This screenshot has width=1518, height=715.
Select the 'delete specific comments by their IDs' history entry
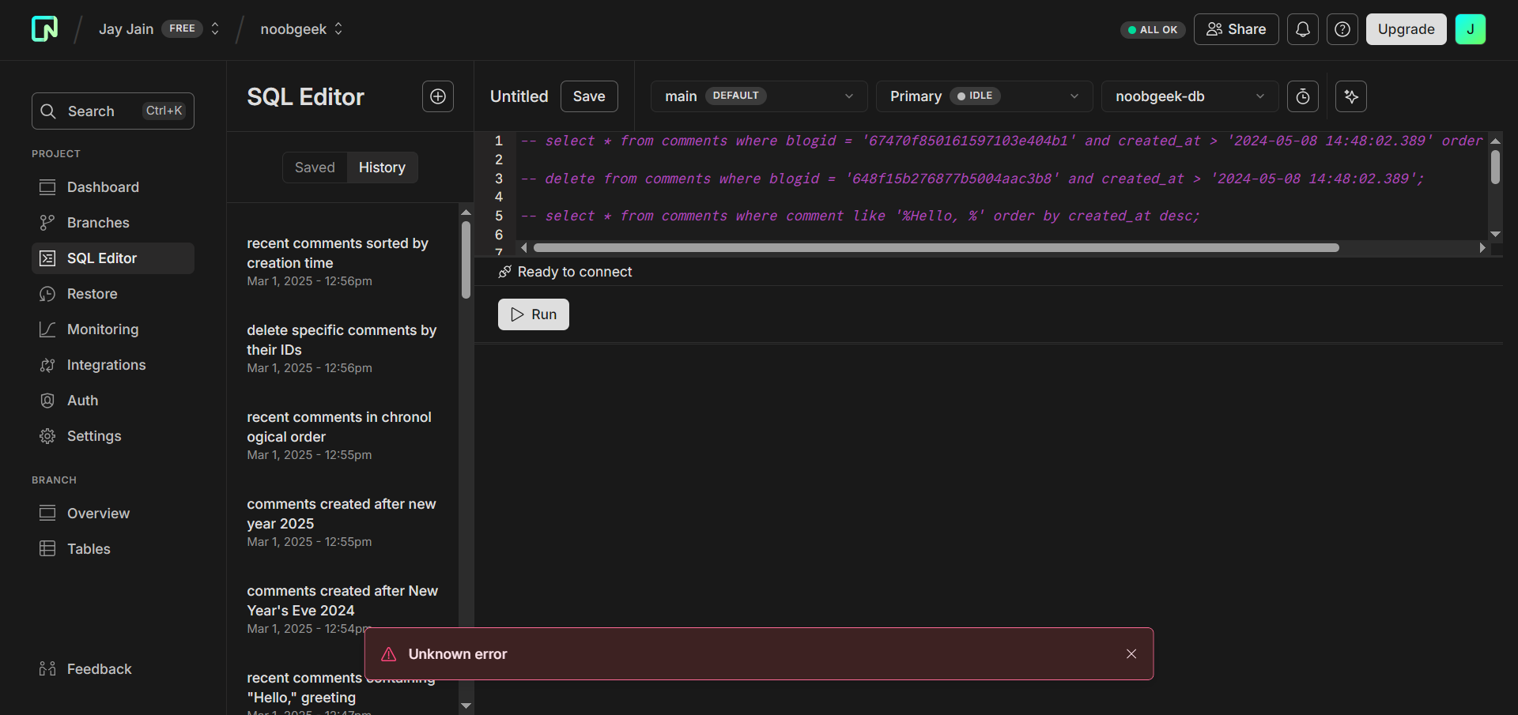342,340
